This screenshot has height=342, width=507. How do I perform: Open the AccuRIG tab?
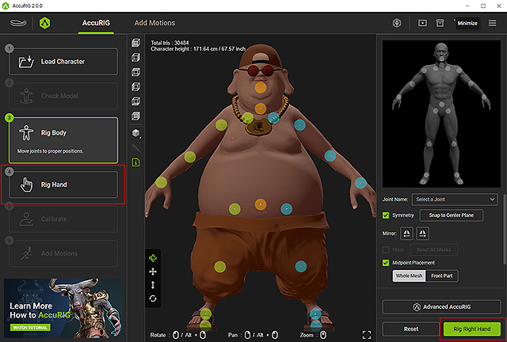pyautogui.click(x=96, y=23)
